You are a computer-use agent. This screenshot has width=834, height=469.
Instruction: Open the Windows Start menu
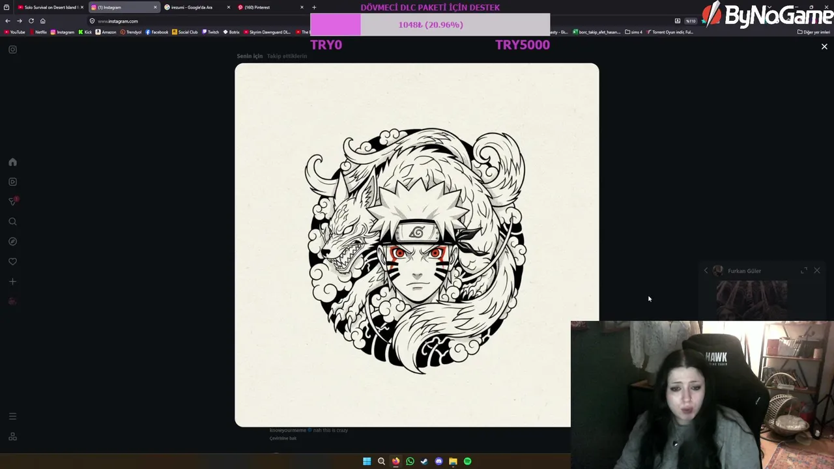click(367, 461)
